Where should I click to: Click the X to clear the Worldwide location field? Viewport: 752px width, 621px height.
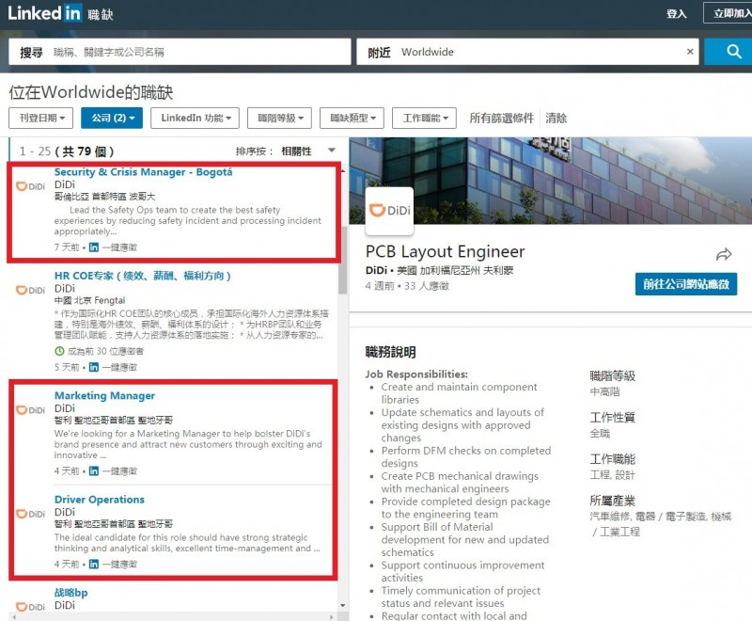click(x=691, y=52)
